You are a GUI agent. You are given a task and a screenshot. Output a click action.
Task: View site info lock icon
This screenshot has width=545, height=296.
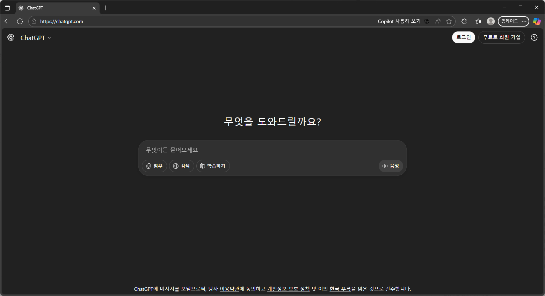34,21
